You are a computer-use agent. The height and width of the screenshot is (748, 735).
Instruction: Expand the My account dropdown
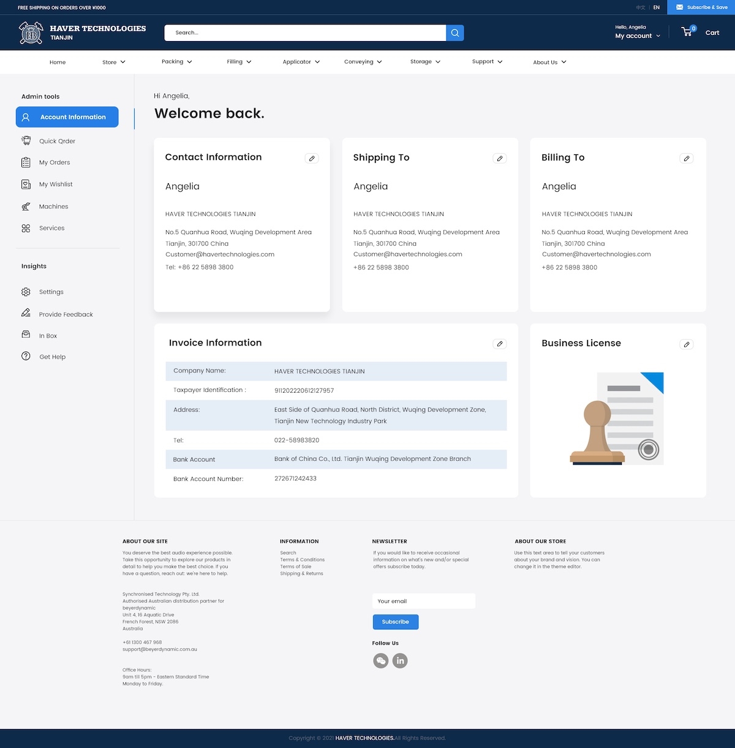638,36
